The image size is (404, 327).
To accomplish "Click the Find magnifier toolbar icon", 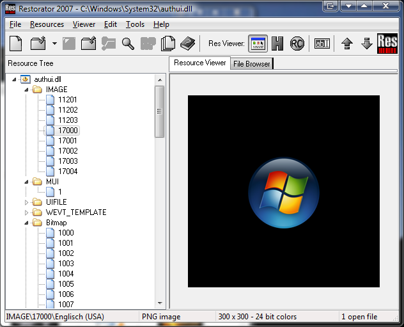I will pos(128,44).
